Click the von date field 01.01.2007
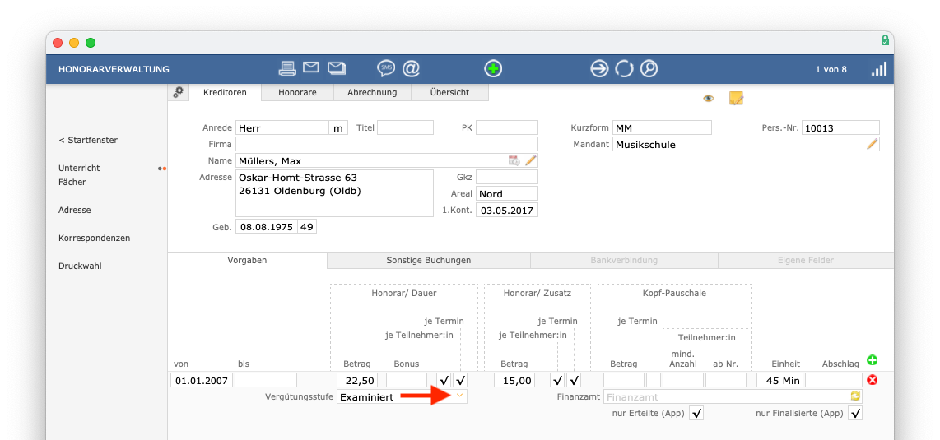940x440 pixels. [202, 380]
